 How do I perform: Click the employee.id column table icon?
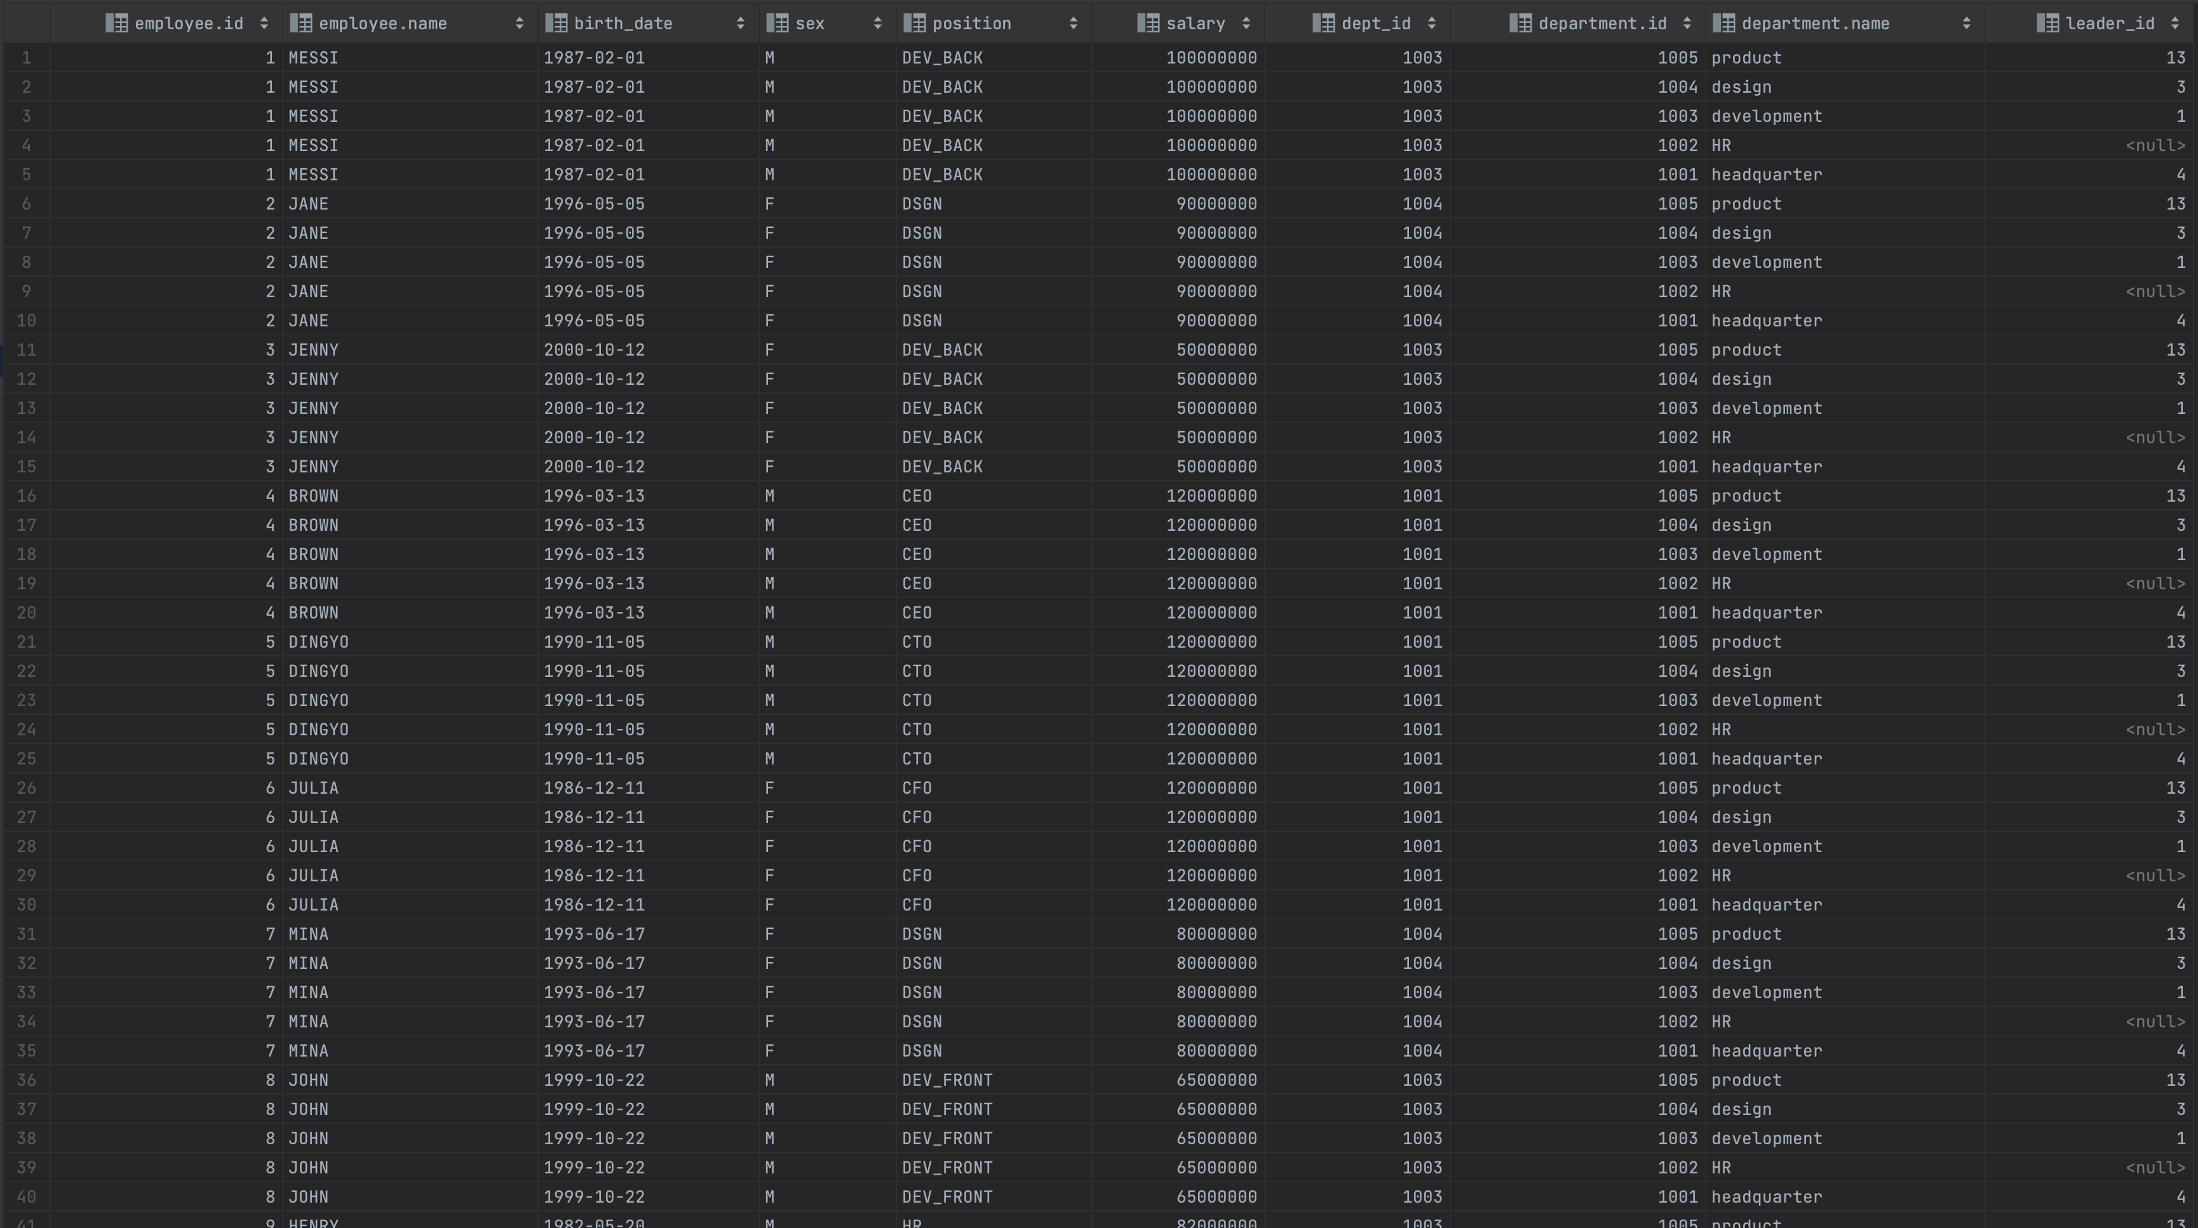116,23
